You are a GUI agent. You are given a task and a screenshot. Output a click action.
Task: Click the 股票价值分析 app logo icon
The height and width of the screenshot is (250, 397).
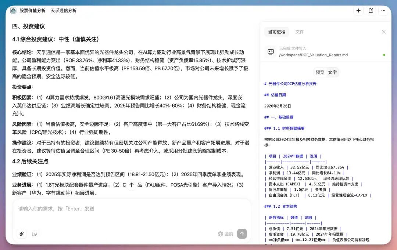(x=13, y=11)
